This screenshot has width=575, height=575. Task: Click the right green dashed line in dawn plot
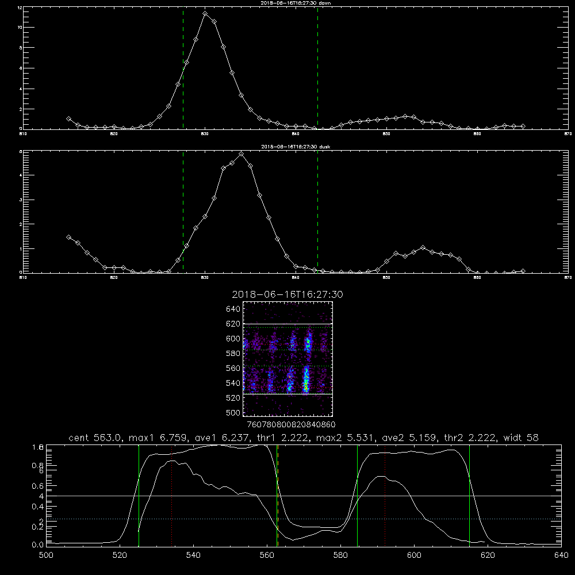click(x=317, y=68)
